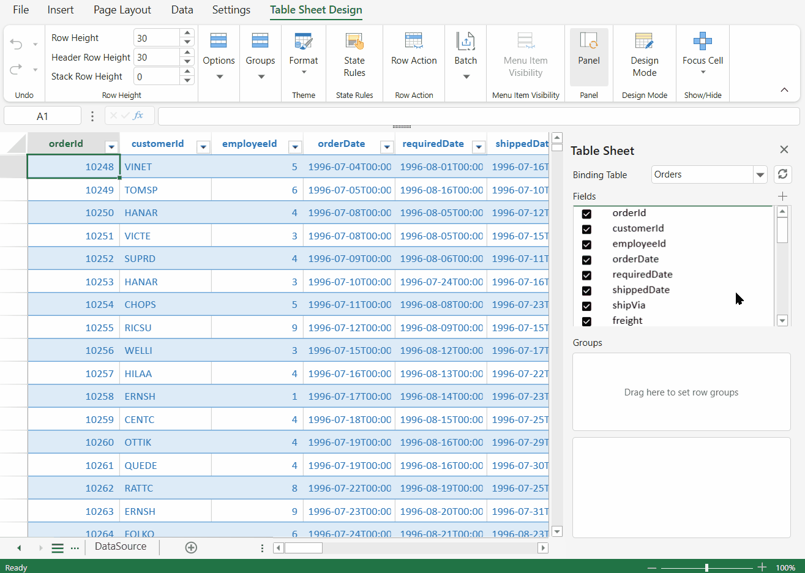Refresh the binding table
This screenshot has width=805, height=573.
pyautogui.click(x=782, y=174)
